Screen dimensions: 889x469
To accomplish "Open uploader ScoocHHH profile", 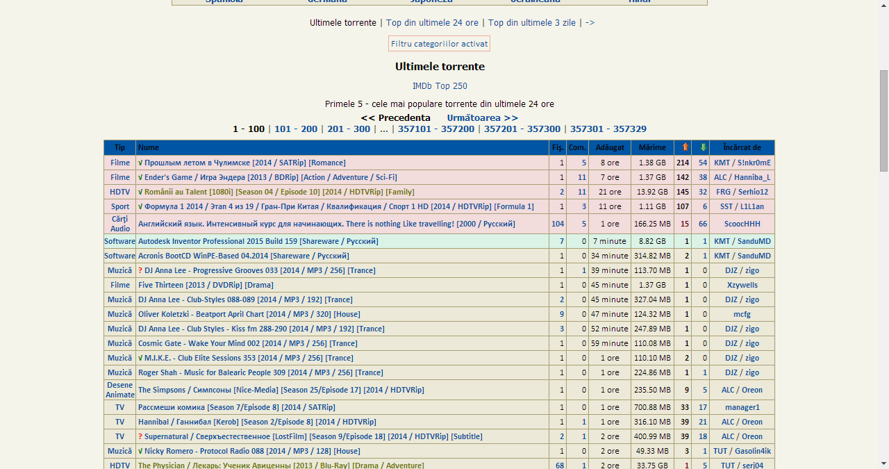I will click(742, 224).
